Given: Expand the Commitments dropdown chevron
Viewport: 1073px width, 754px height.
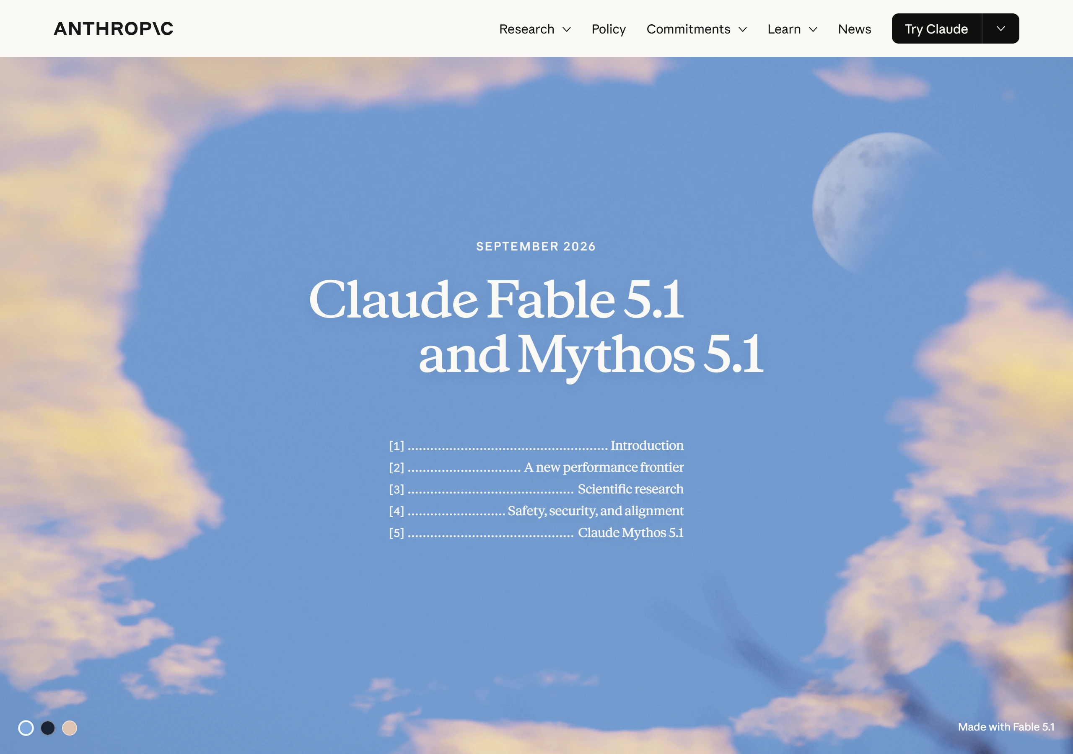Looking at the screenshot, I should (742, 29).
